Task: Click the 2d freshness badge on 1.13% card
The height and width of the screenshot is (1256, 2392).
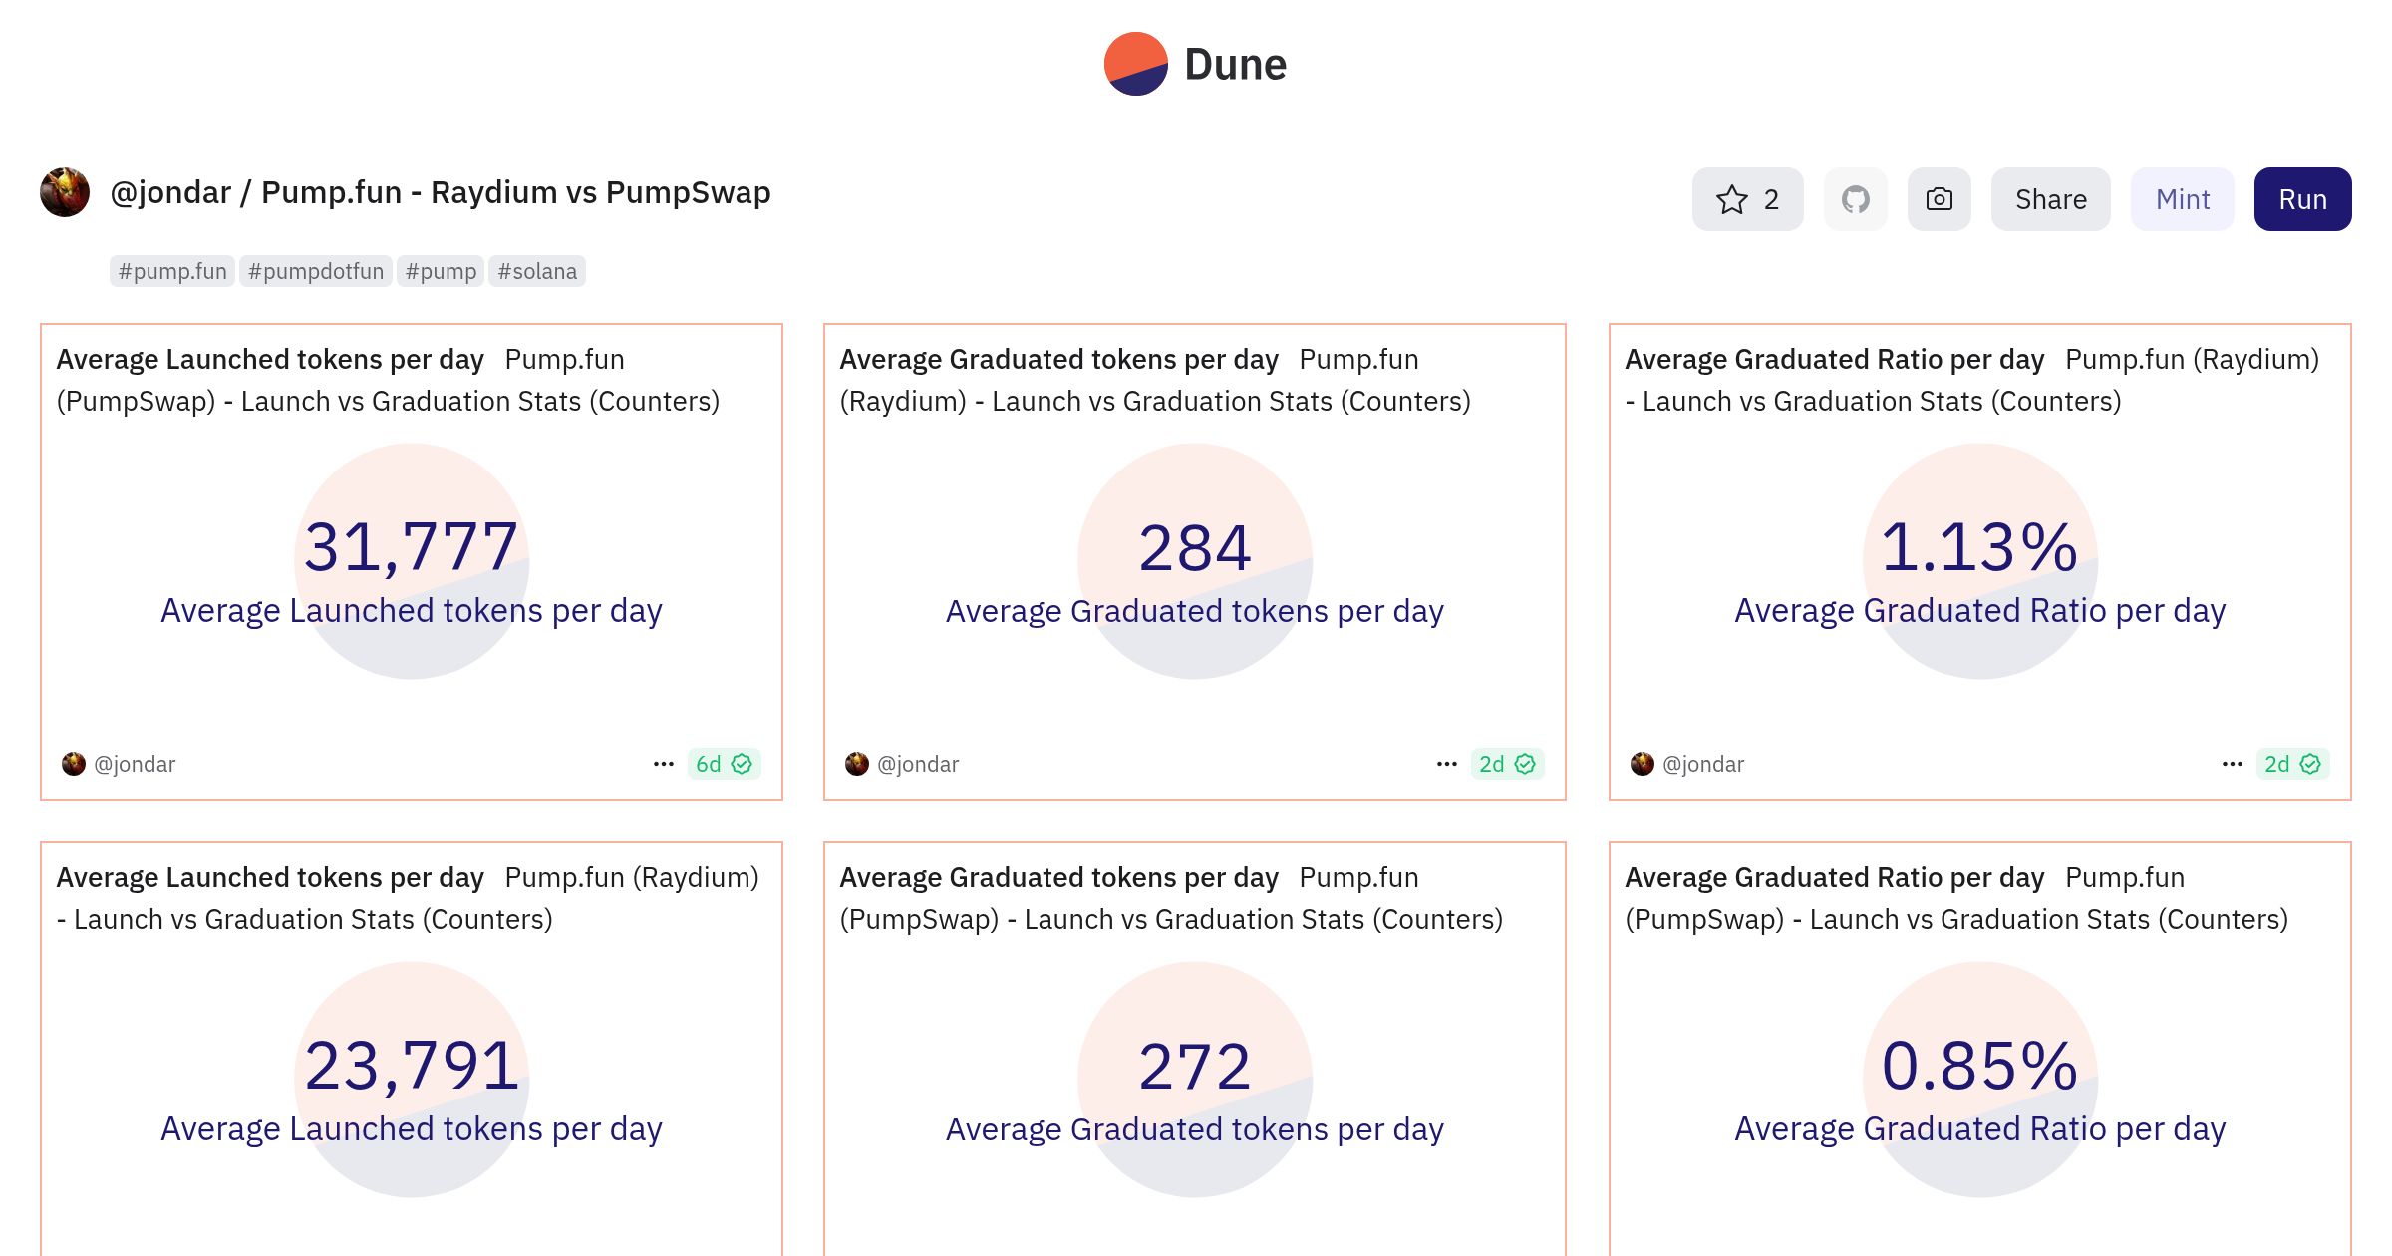Action: point(2292,764)
